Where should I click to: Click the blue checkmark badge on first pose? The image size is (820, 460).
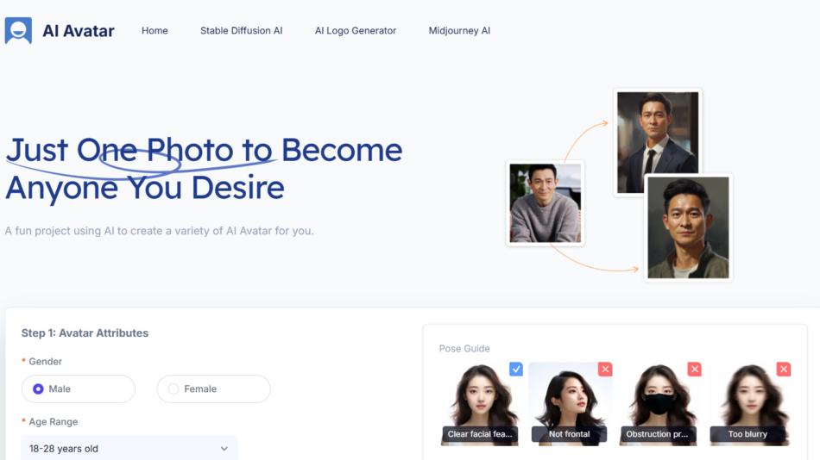pos(516,370)
